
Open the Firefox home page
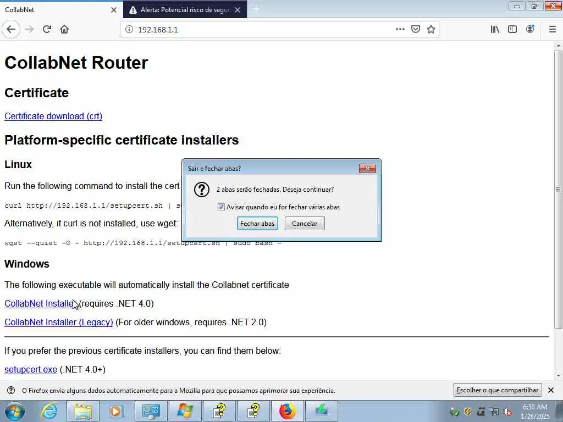64,30
